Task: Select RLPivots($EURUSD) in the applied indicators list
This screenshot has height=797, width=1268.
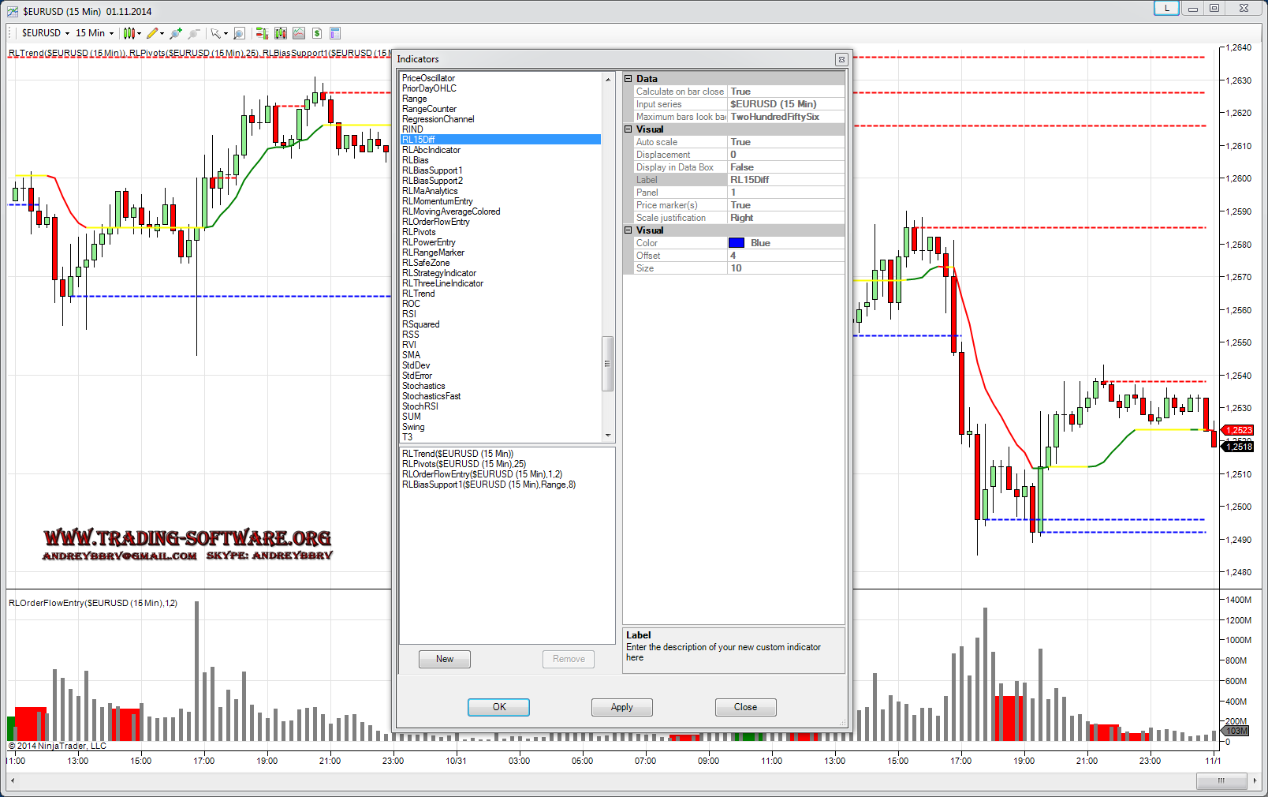Action: 464,464
